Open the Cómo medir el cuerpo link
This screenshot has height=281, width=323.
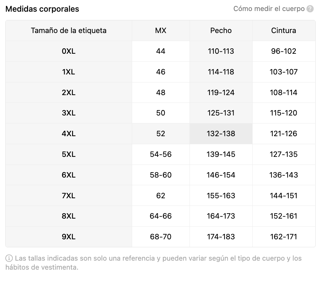[269, 9]
